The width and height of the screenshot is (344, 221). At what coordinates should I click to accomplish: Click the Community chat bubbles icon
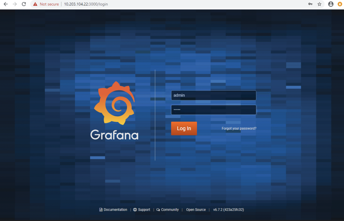pyautogui.click(x=158, y=210)
